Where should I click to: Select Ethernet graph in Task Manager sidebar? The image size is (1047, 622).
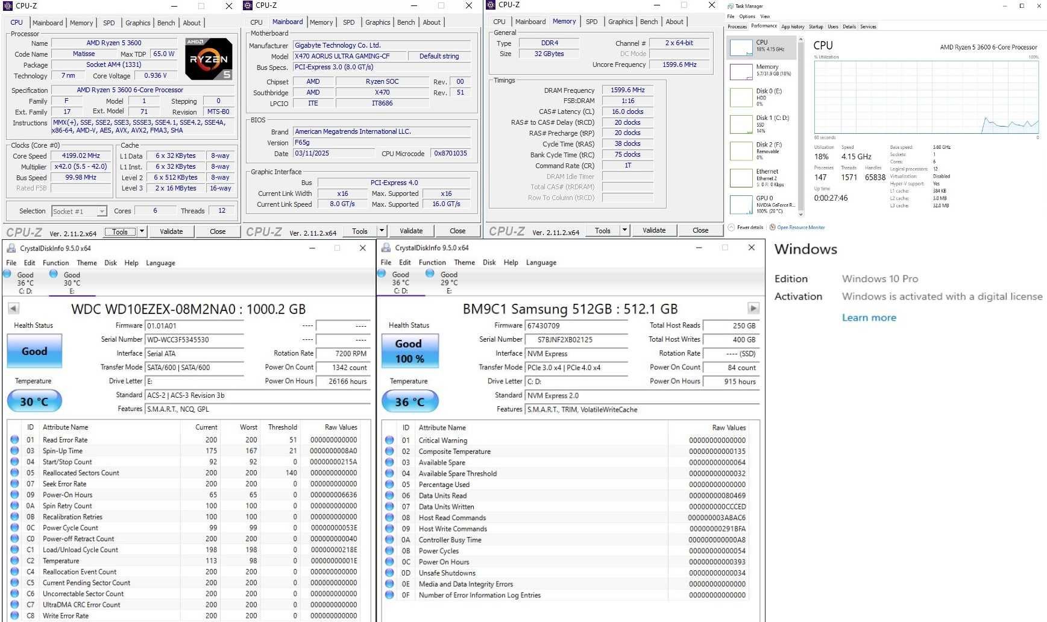click(741, 178)
